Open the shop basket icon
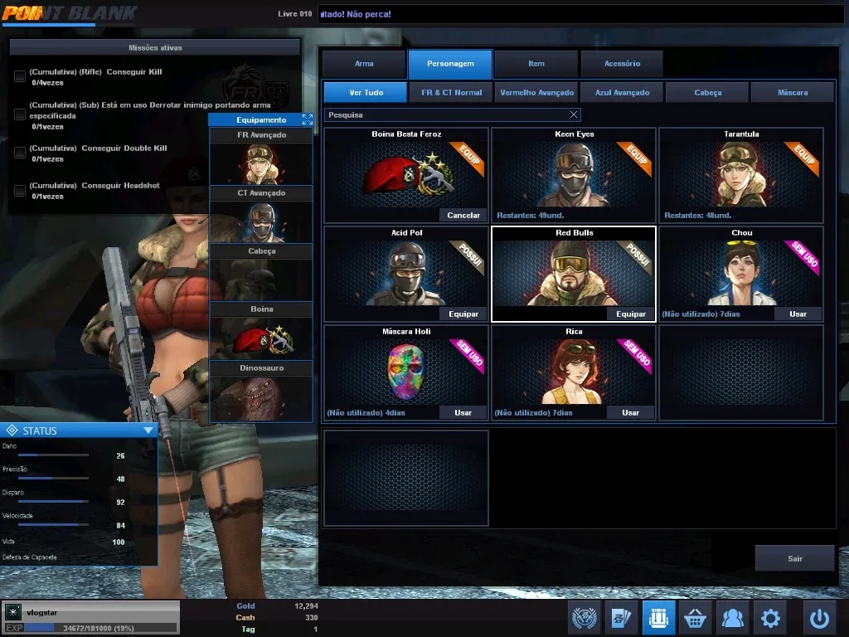 coord(696,617)
